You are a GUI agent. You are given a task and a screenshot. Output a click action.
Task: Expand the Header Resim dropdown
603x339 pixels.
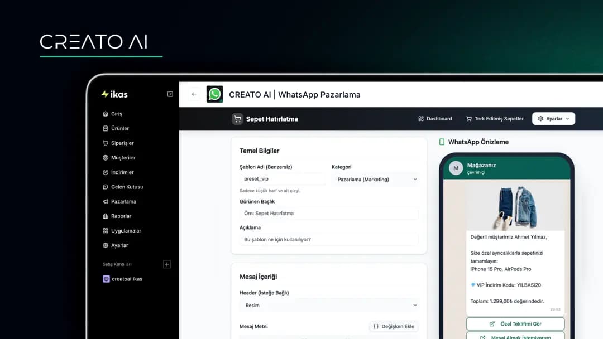coord(329,306)
